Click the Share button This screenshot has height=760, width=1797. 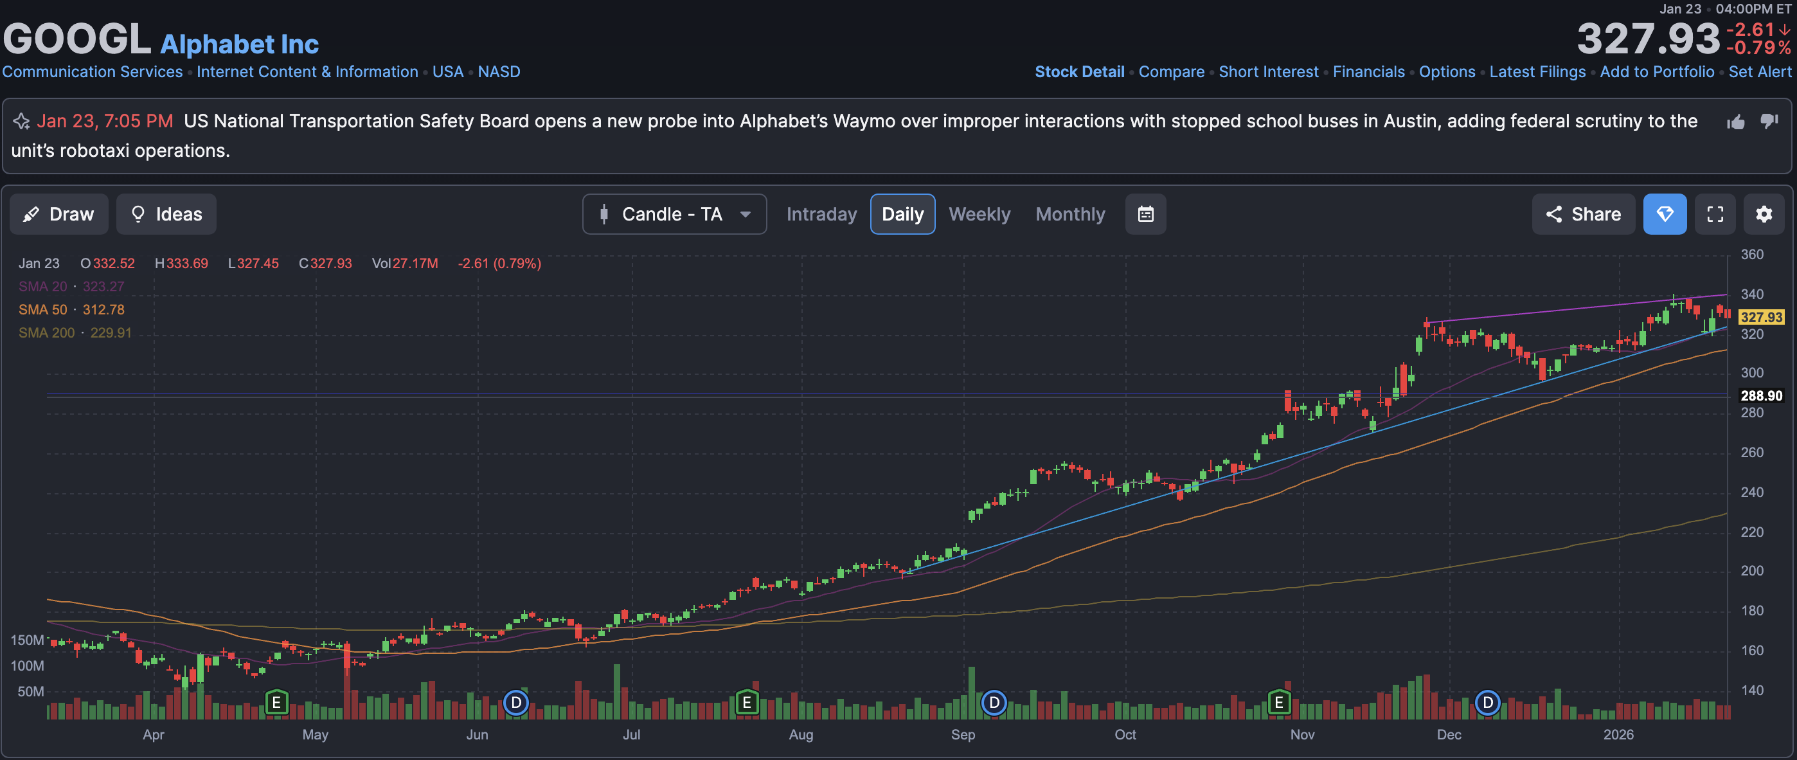pyautogui.click(x=1583, y=214)
